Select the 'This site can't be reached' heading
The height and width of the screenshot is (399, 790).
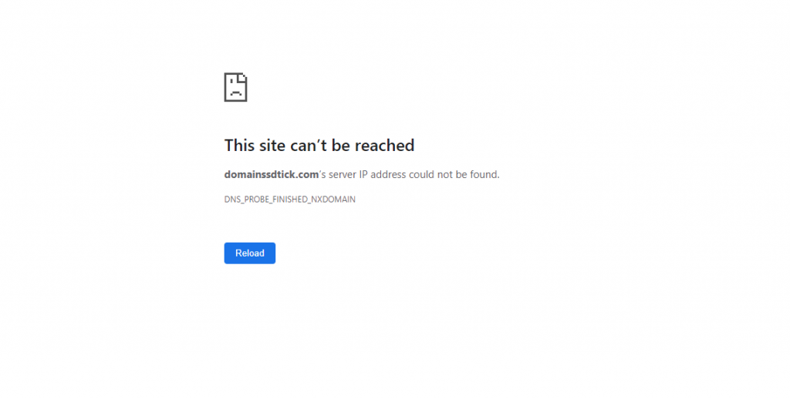coord(319,146)
